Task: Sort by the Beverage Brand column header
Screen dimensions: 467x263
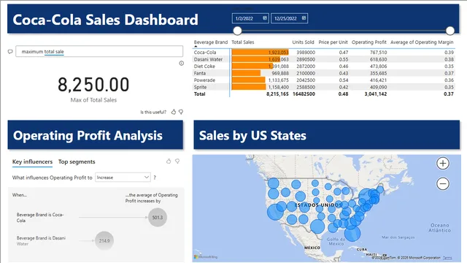Action: tap(211, 42)
